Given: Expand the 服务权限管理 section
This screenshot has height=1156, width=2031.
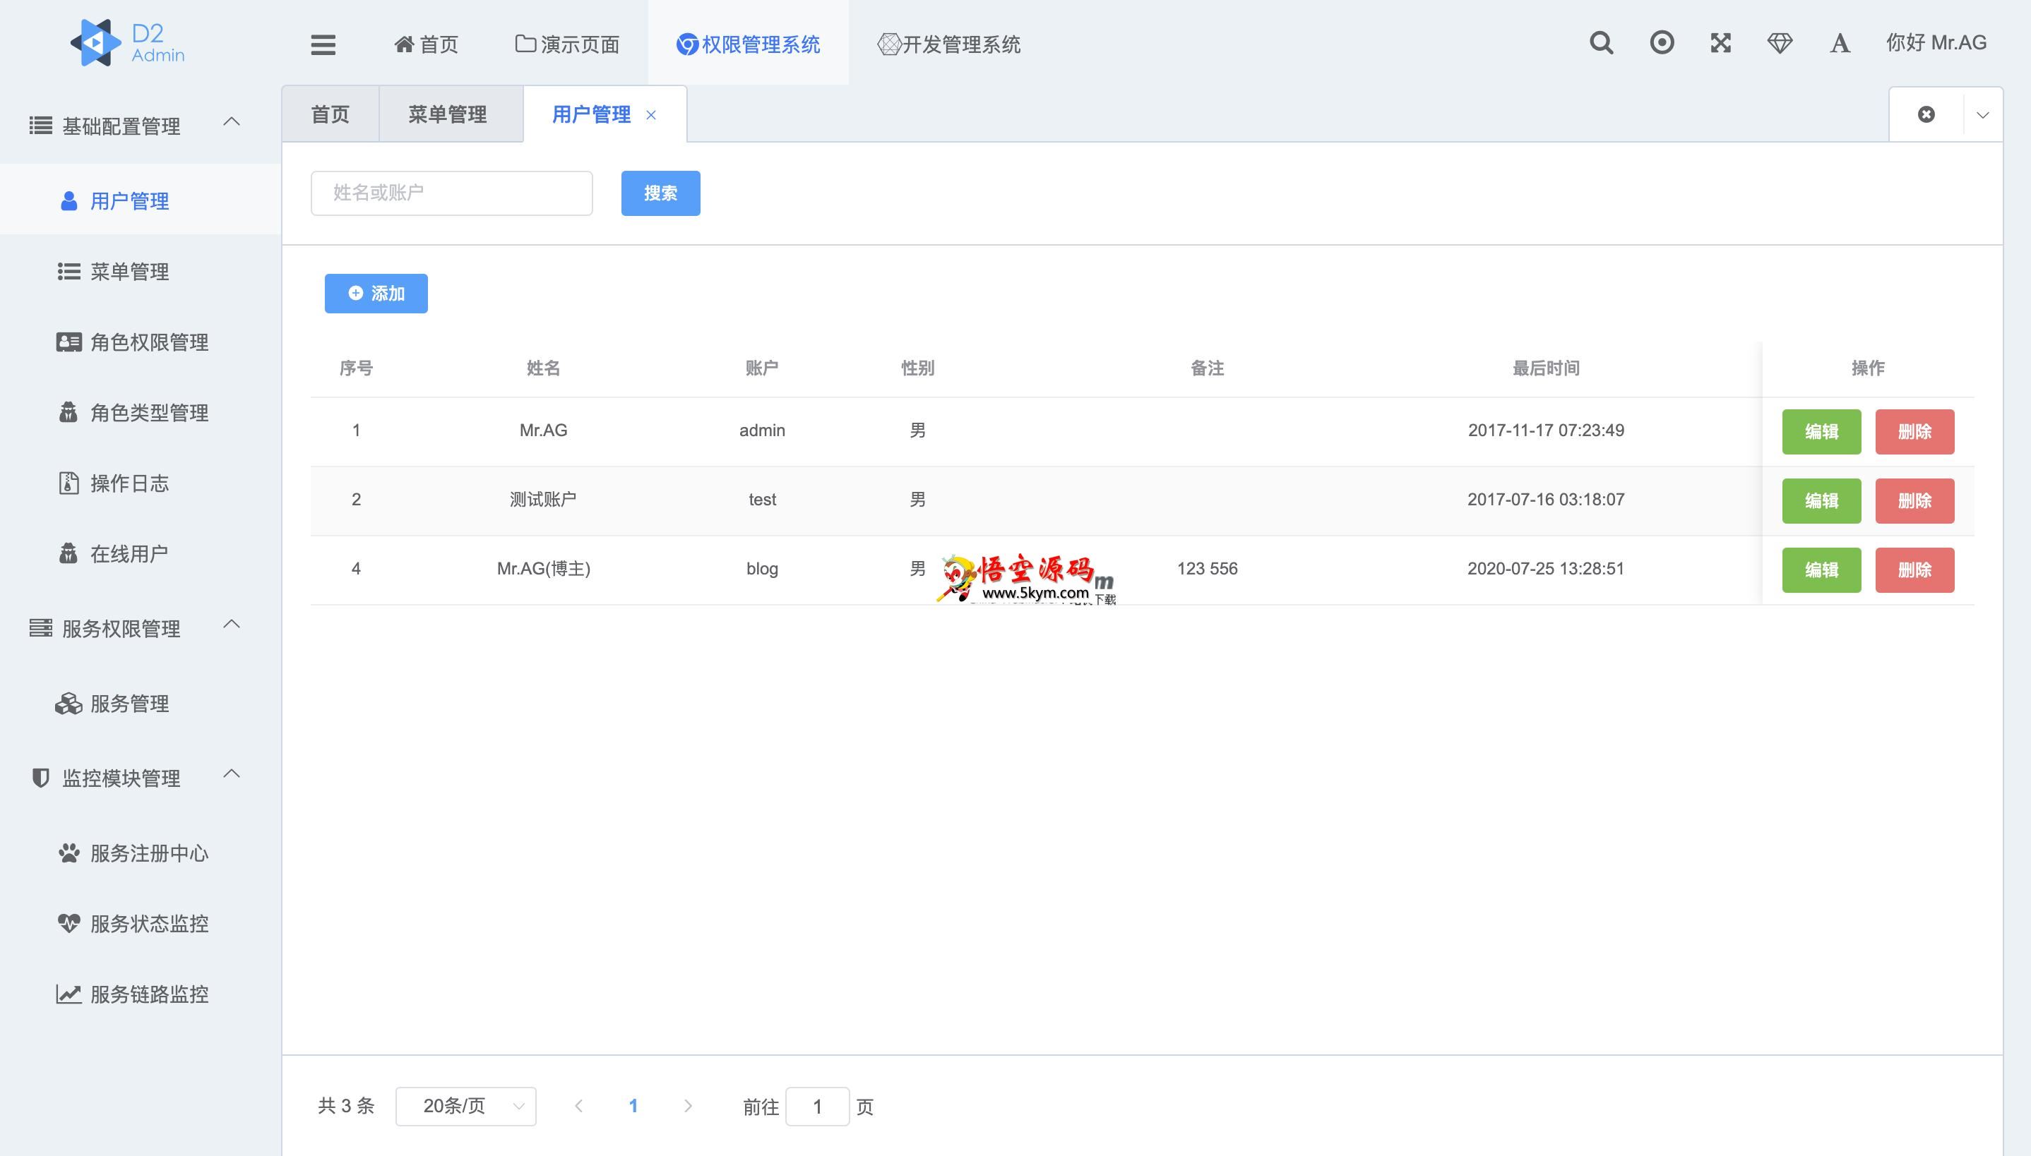Looking at the screenshot, I should click(x=136, y=627).
